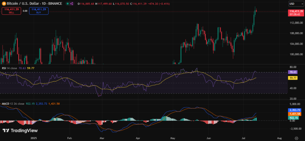Click the blue BUY button
This screenshot has height=141, width=305.
[x=39, y=11]
